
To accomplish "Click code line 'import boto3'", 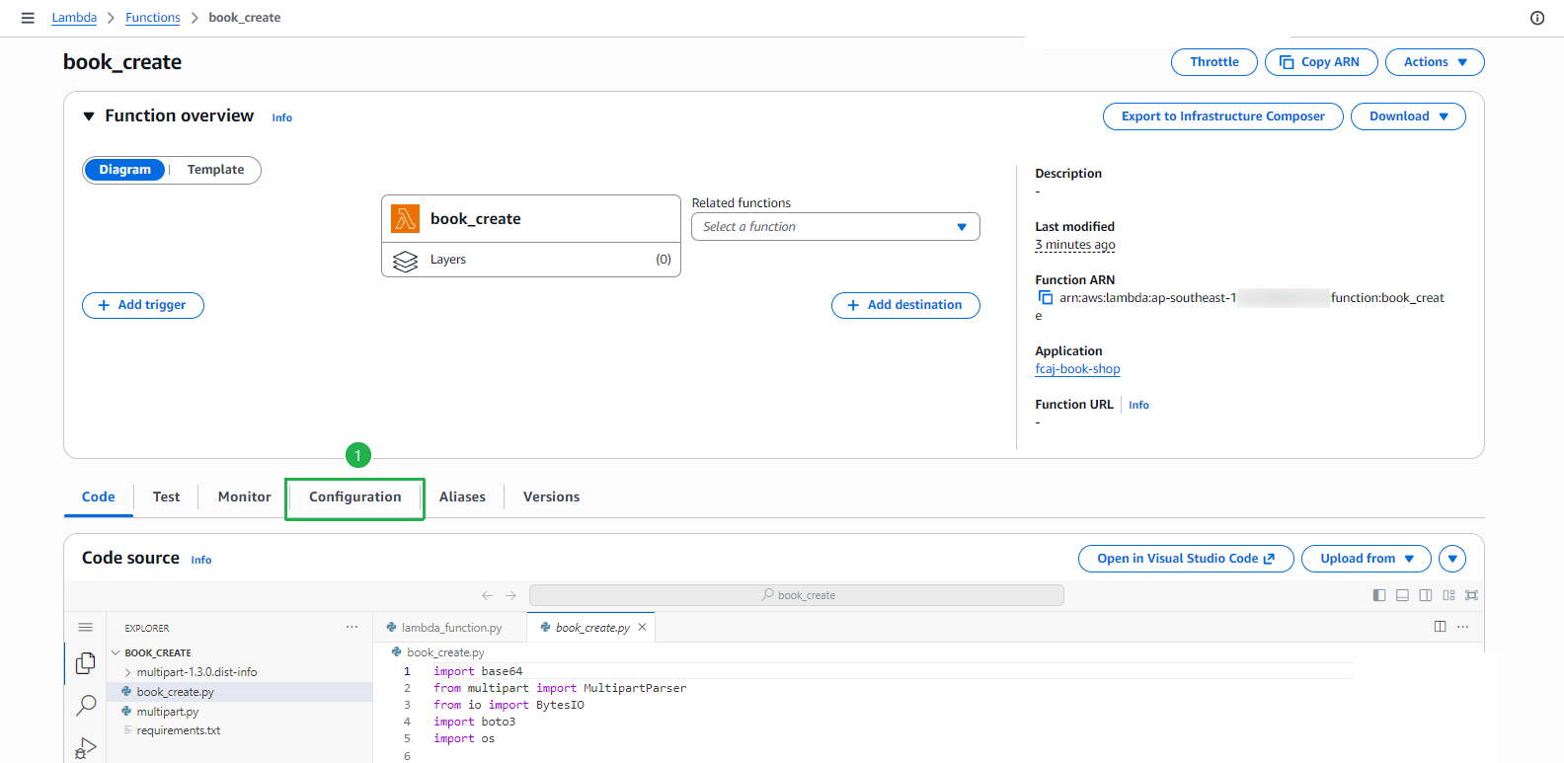I will pyautogui.click(x=475, y=722).
